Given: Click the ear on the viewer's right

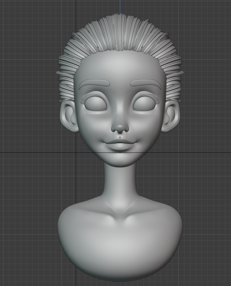Looking at the screenshot, I should click(x=170, y=116).
